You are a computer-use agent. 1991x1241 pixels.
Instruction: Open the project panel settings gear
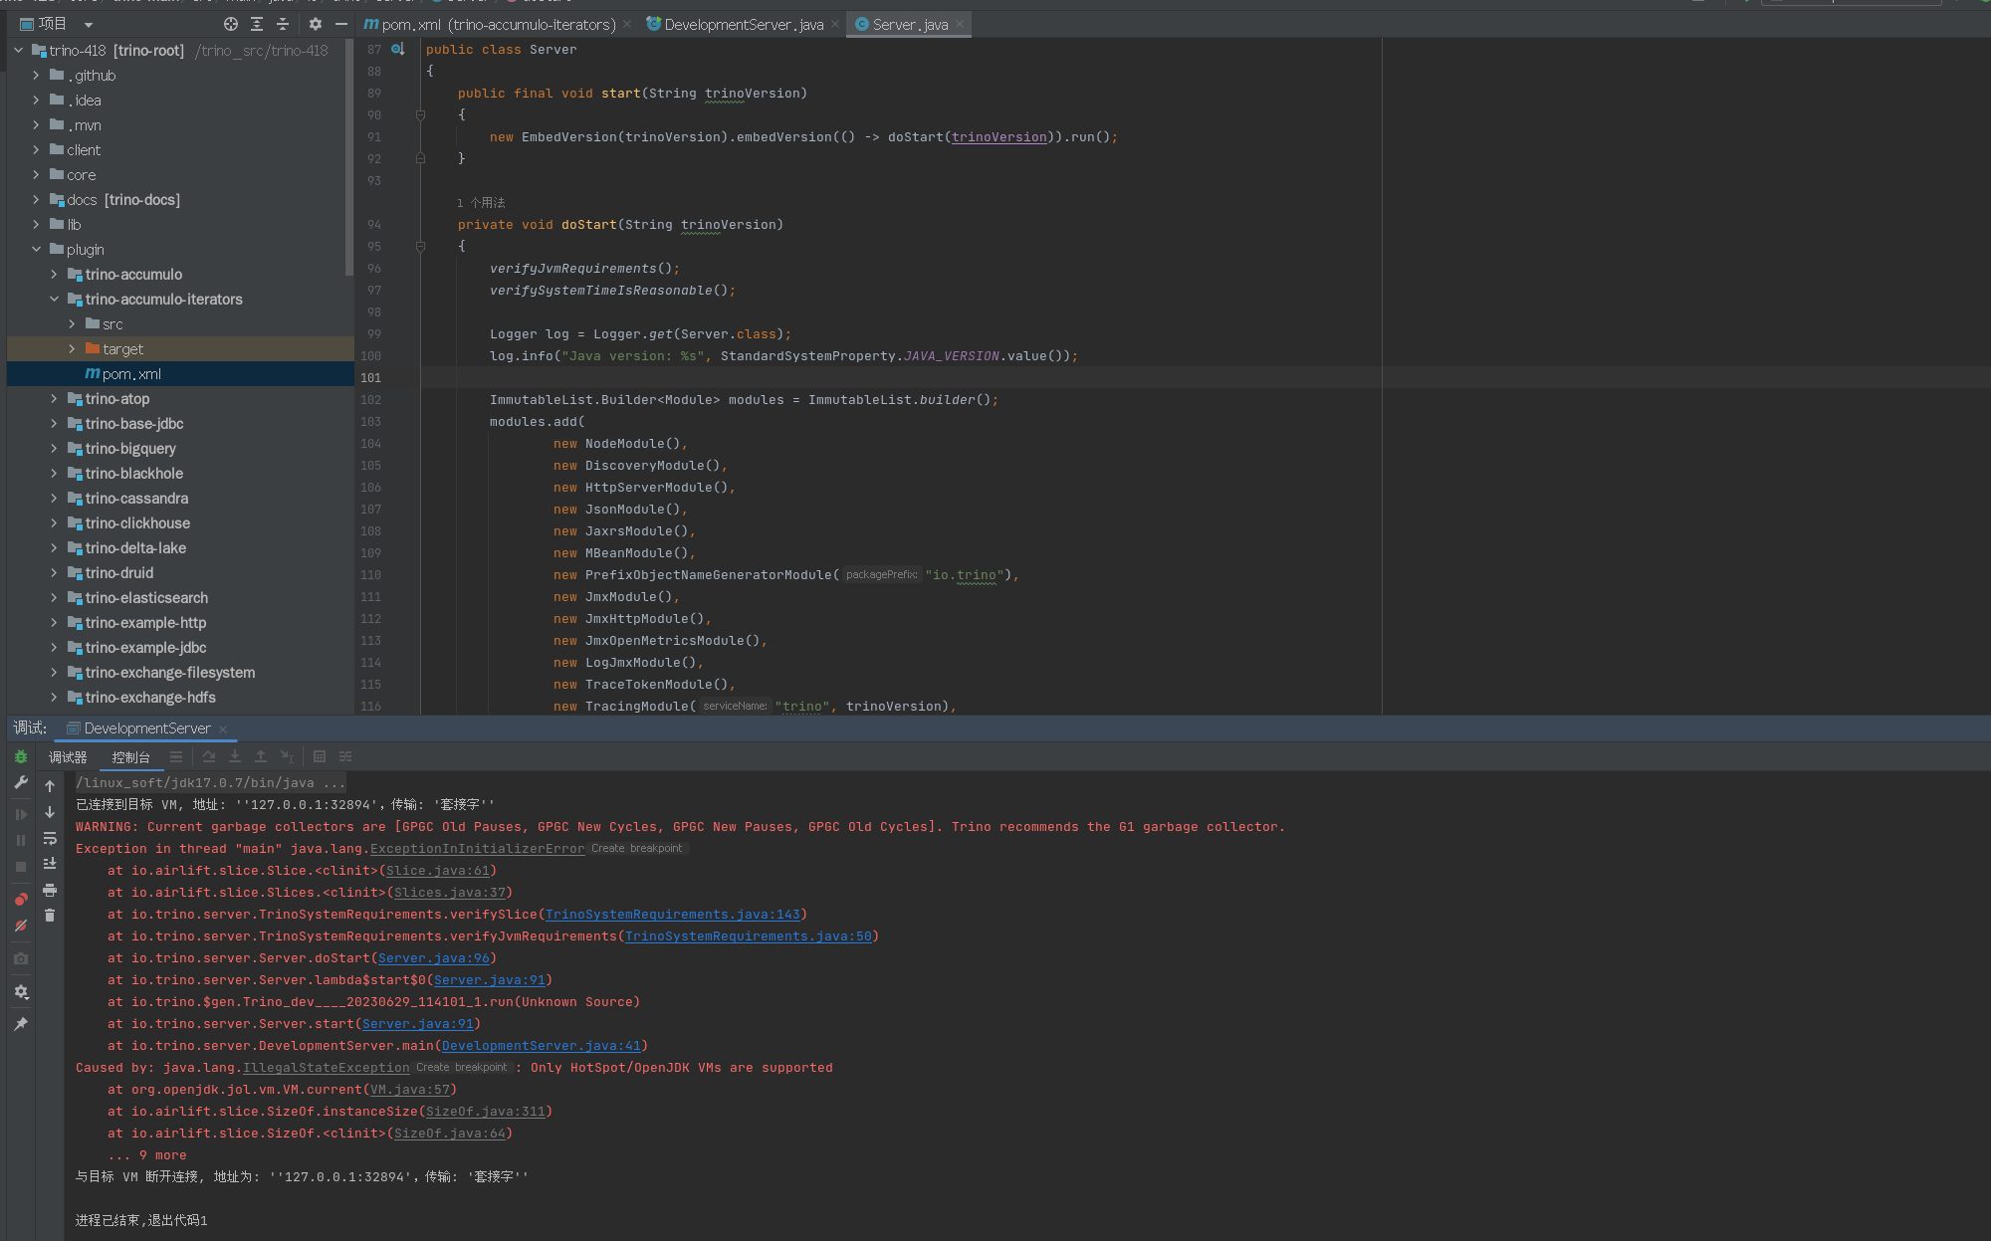[x=316, y=24]
